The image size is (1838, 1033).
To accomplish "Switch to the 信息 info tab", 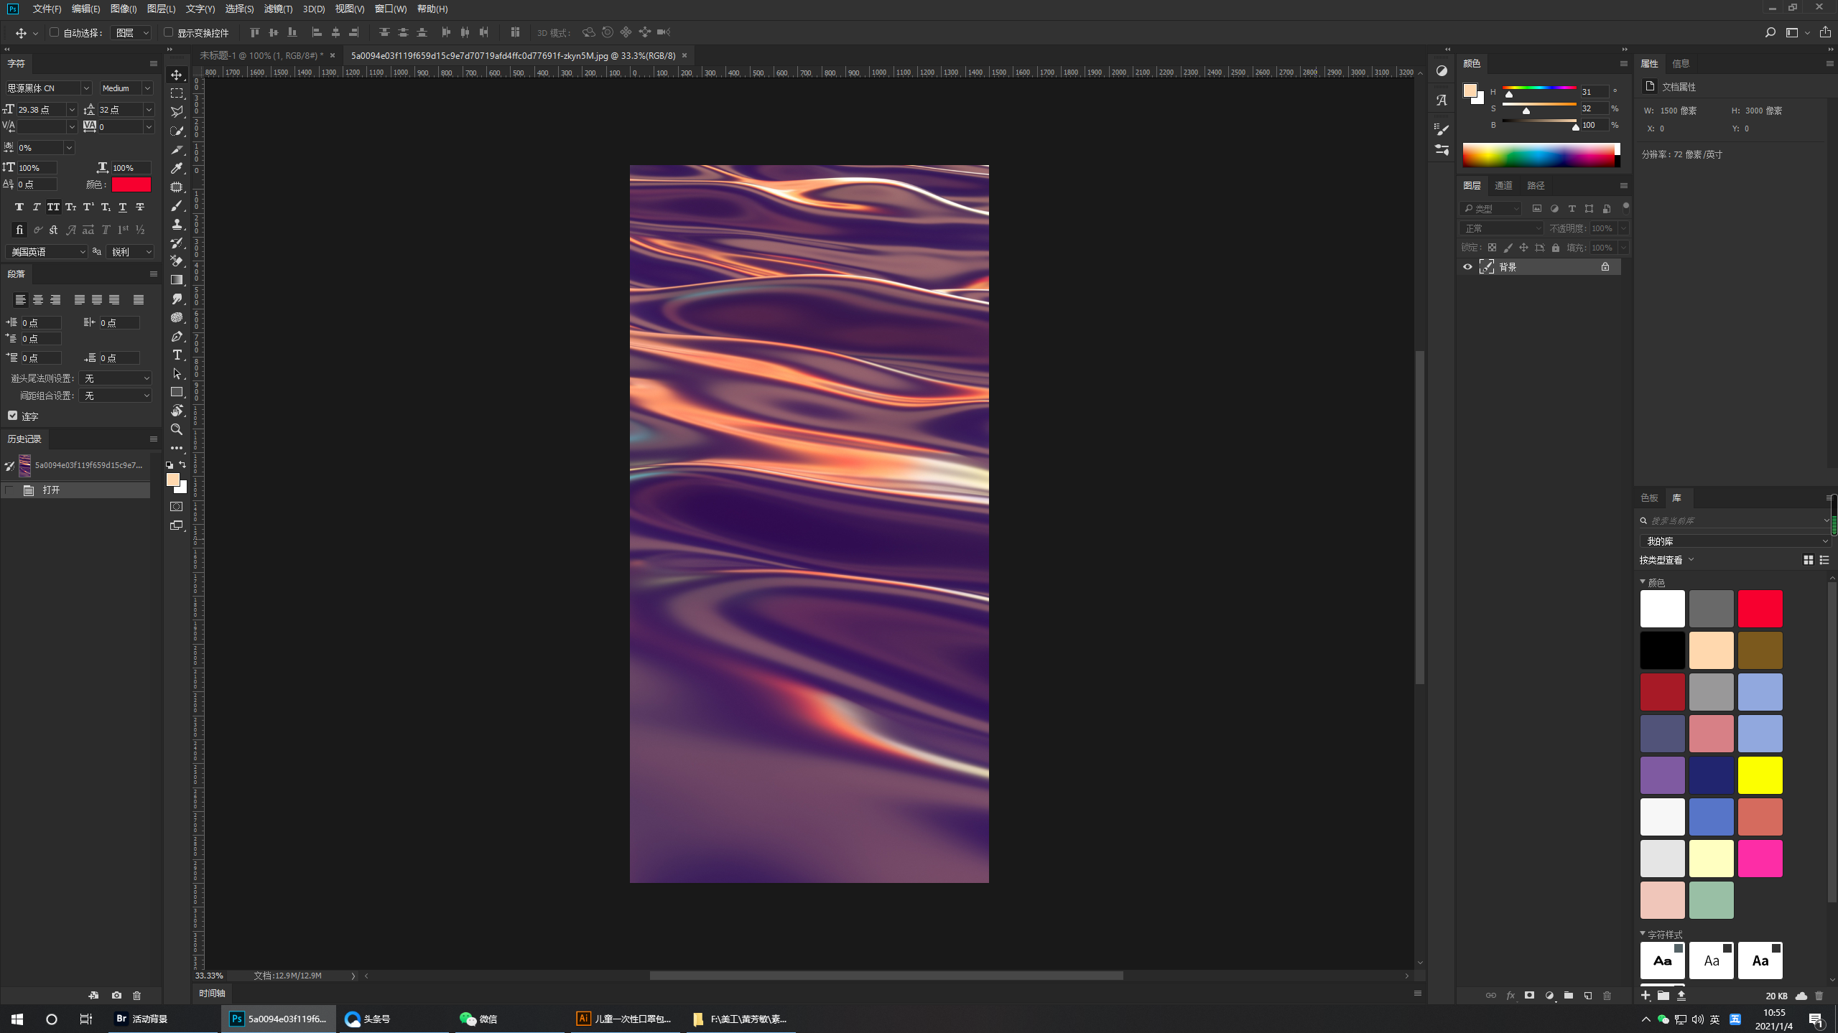I will coord(1681,63).
